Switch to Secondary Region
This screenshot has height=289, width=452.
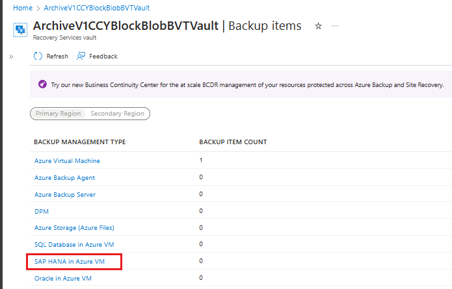117,114
